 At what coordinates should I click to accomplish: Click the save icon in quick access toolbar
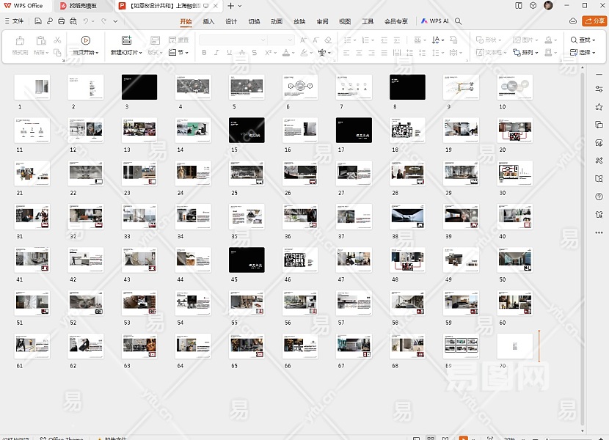[x=38, y=22]
